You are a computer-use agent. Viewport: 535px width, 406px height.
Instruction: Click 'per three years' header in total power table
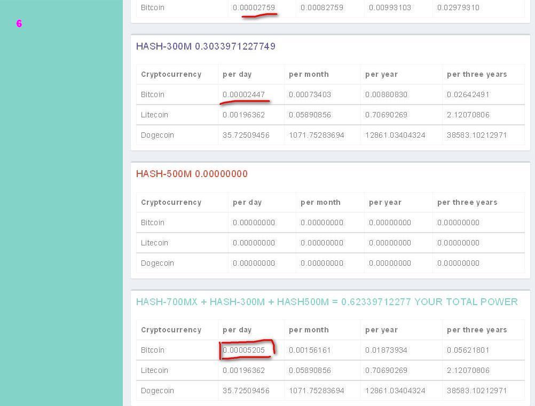477,330
